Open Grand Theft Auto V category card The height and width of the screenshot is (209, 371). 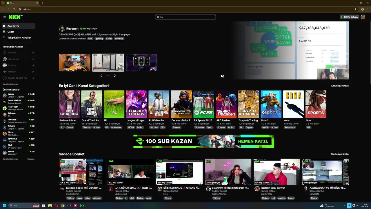pos(92,104)
